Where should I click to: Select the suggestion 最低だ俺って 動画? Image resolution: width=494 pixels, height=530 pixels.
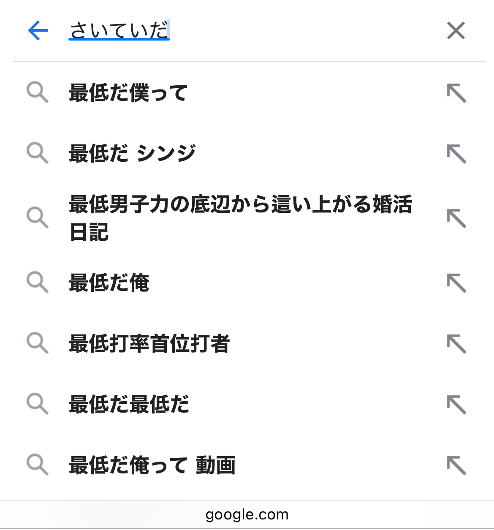pos(152,465)
